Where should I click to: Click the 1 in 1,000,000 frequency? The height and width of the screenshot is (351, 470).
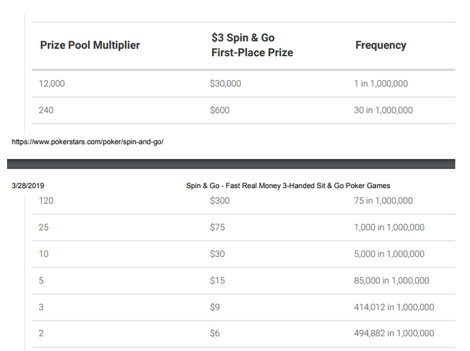point(381,84)
